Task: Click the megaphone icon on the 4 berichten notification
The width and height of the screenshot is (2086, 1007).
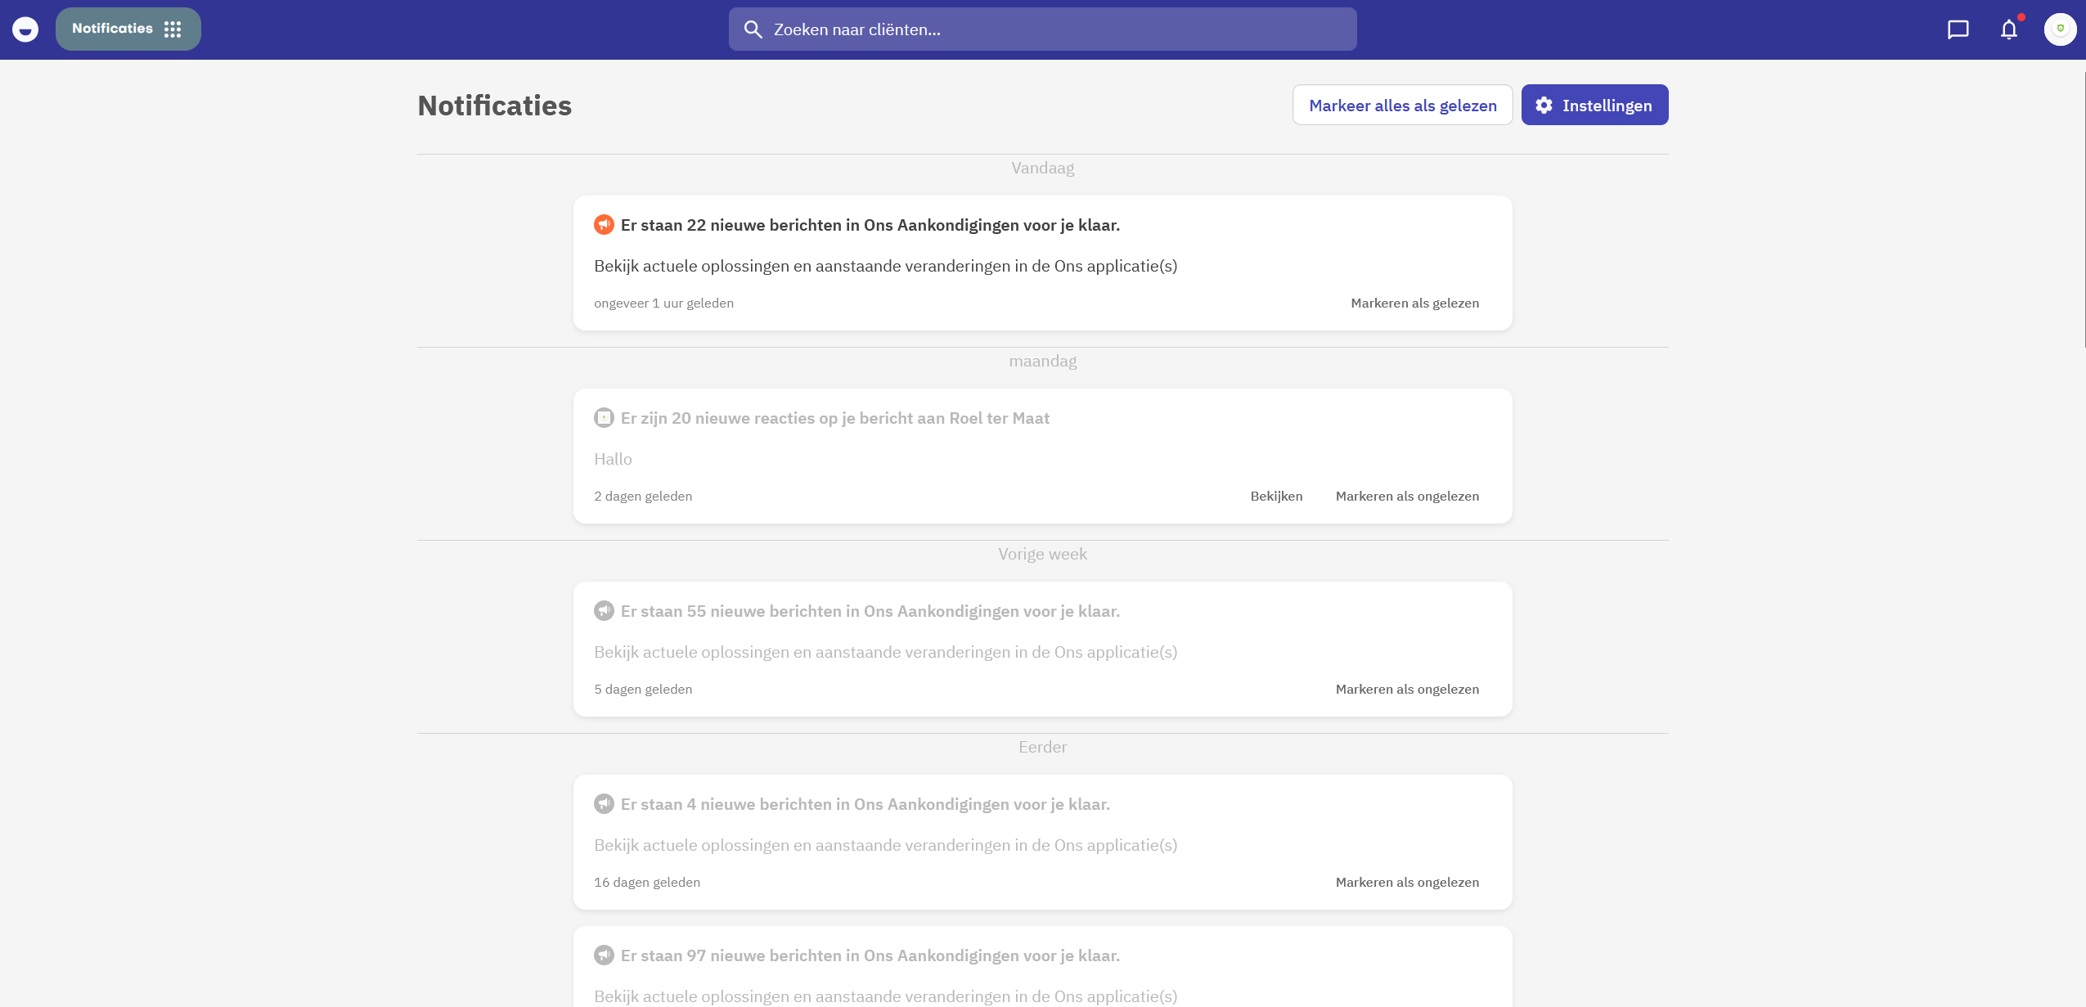Action: pyautogui.click(x=604, y=803)
